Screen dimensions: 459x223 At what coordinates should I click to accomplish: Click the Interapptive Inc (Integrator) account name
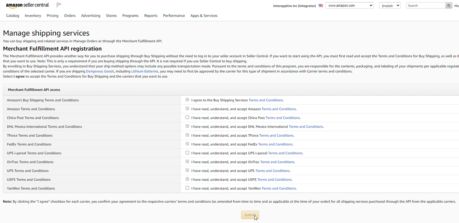coord(295,6)
